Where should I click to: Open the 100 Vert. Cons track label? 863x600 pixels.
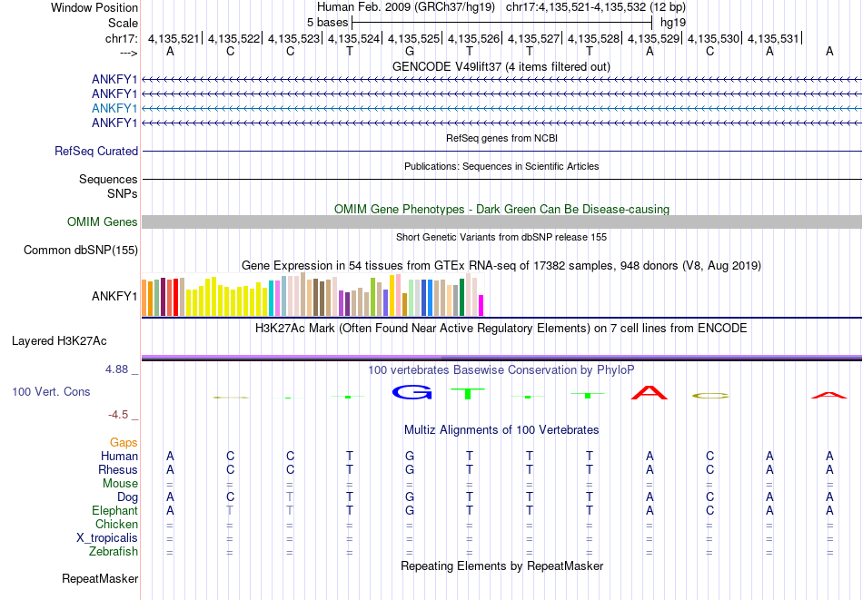51,391
